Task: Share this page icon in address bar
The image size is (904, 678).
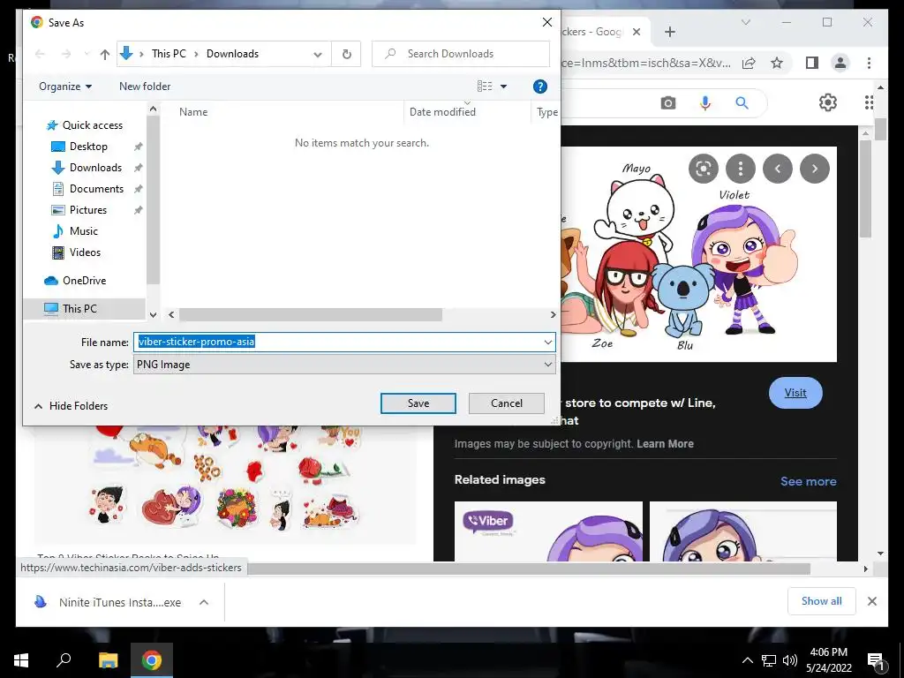Action: pyautogui.click(x=749, y=63)
